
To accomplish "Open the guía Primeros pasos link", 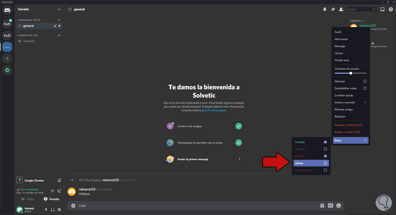I will pos(214,110).
